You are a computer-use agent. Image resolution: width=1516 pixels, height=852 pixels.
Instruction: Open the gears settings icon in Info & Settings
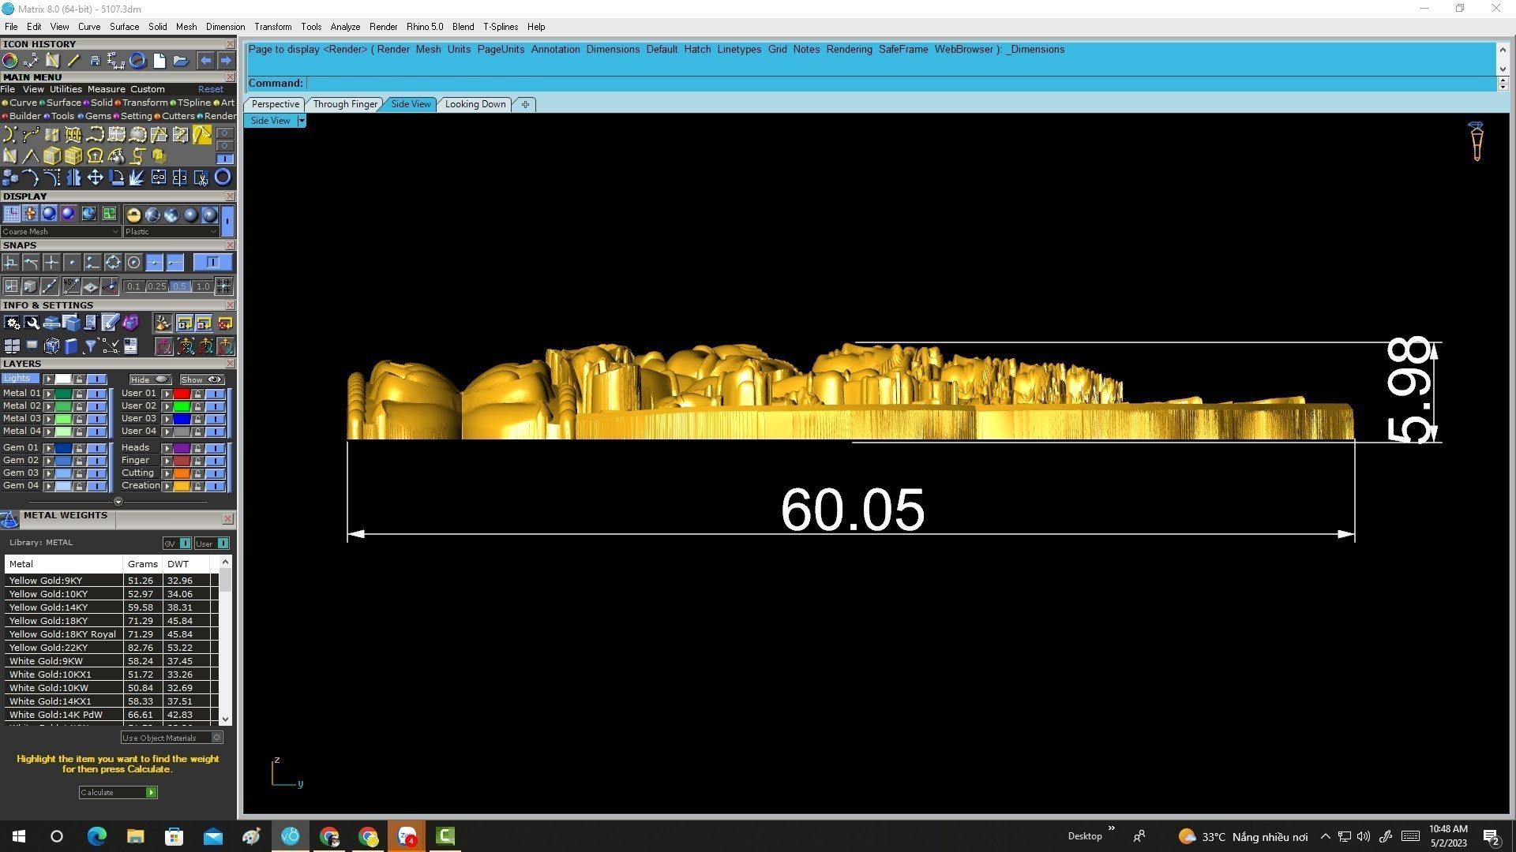click(12, 323)
